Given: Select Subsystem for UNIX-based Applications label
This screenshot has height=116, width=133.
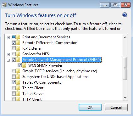Looking at the screenshot, I should click(x=55, y=77).
